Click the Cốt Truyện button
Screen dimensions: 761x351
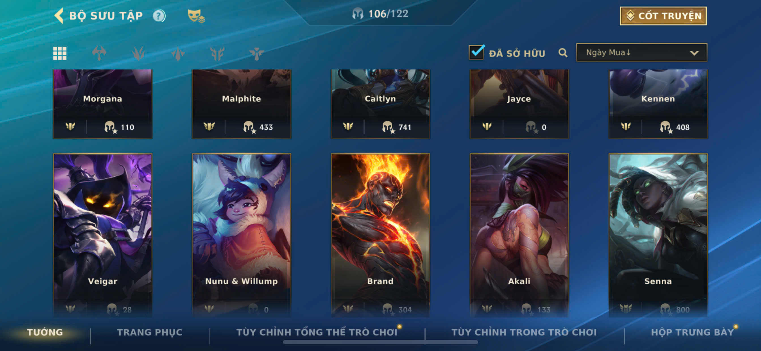663,16
